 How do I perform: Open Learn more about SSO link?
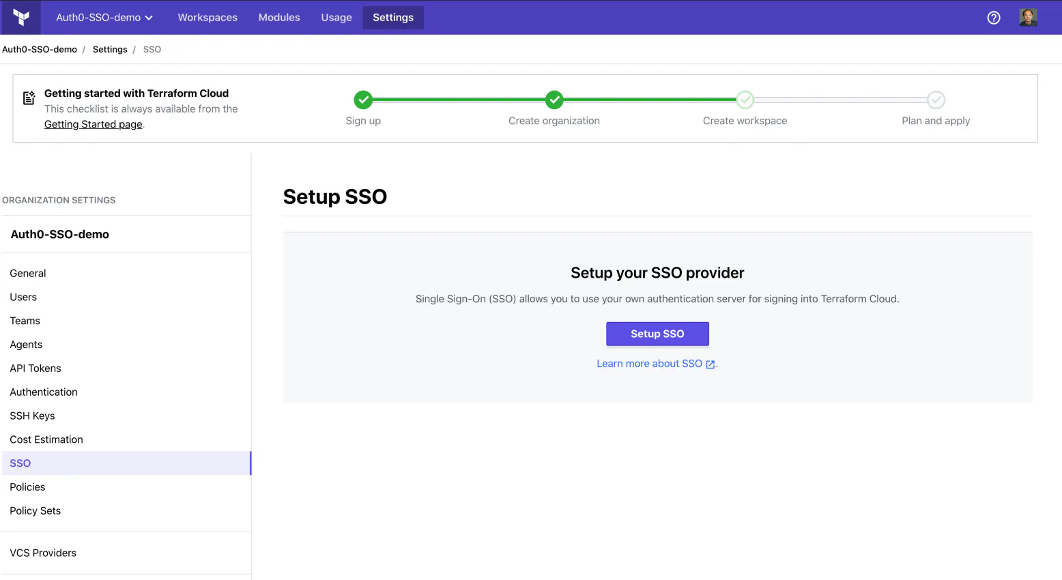(649, 364)
